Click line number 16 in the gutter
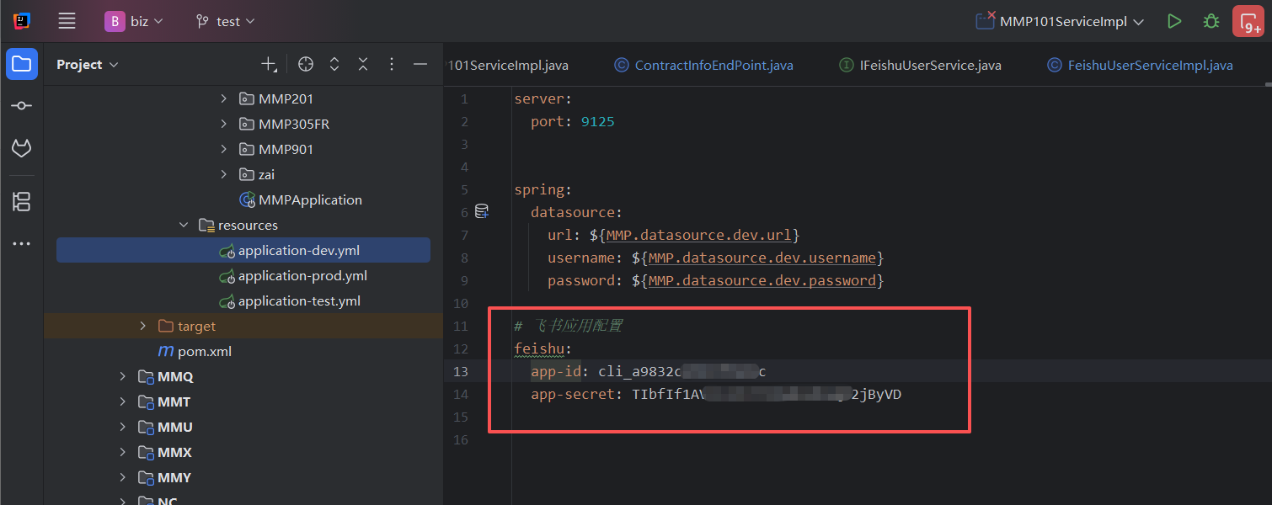The image size is (1272, 505). 460,439
